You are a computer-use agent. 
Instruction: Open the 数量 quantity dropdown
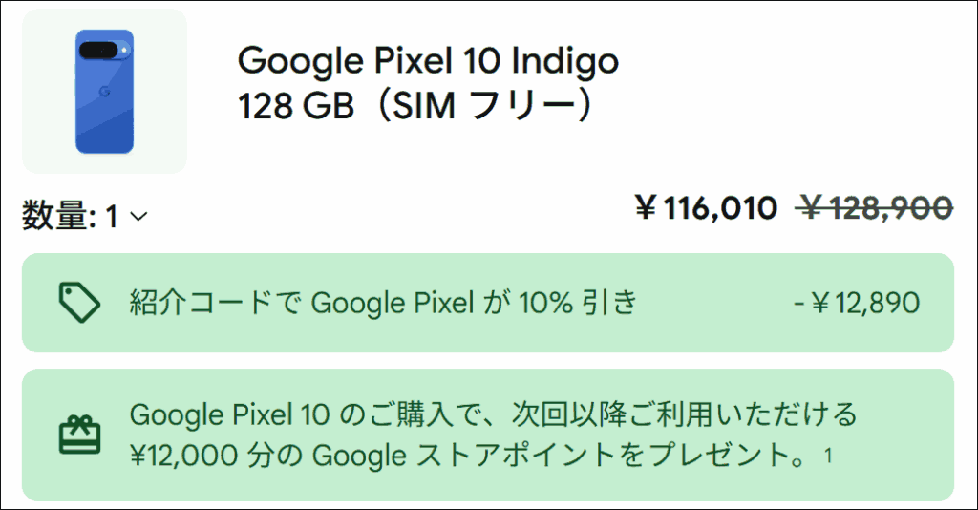click(86, 218)
